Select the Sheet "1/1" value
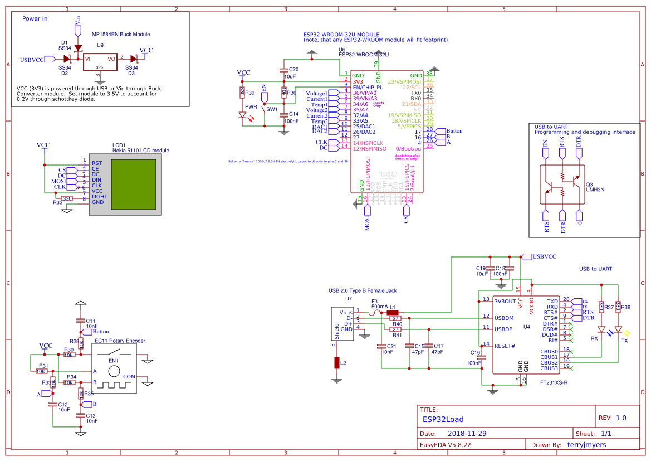The image size is (651, 461). pos(606,434)
